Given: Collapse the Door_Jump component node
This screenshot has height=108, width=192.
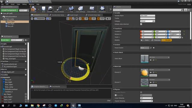Looking at the screenshot, I should pos(4,19).
